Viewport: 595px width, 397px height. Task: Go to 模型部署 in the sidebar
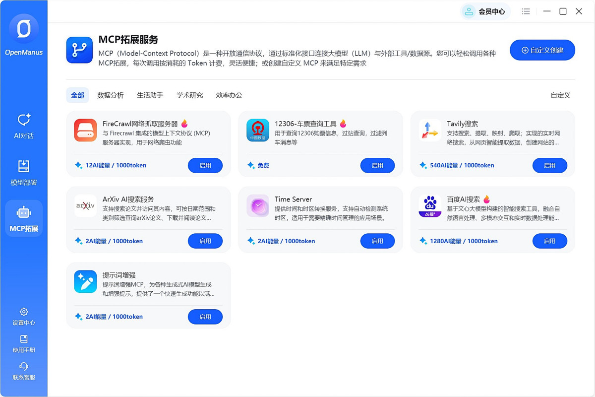click(x=24, y=166)
